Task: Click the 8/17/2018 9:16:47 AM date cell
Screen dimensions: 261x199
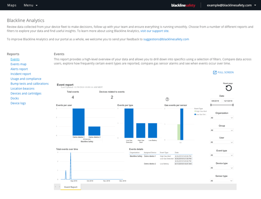Action: coord(183,164)
